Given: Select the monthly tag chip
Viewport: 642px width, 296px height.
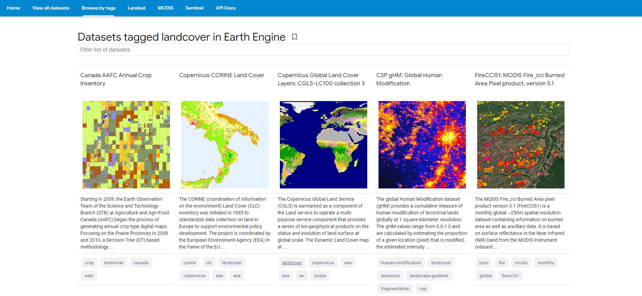Looking at the screenshot, I should point(546,263).
